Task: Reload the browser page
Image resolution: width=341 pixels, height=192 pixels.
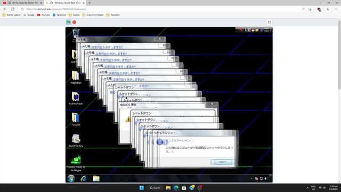Action: point(13,9)
